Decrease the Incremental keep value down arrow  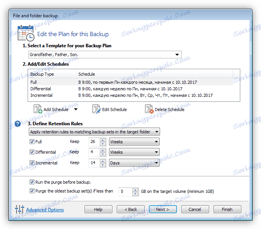coord(103,165)
